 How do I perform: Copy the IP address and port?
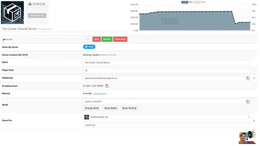(x=107, y=86)
